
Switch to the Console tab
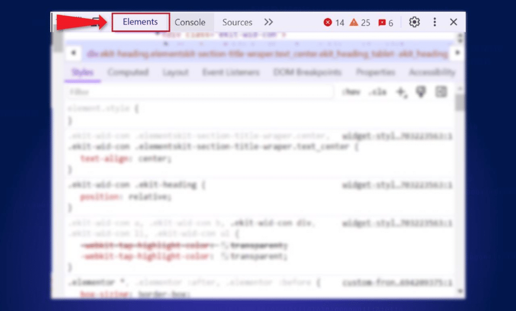[x=190, y=22]
